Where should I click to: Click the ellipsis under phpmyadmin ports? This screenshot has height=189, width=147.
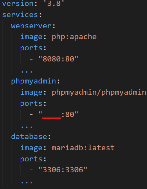coord(27,127)
